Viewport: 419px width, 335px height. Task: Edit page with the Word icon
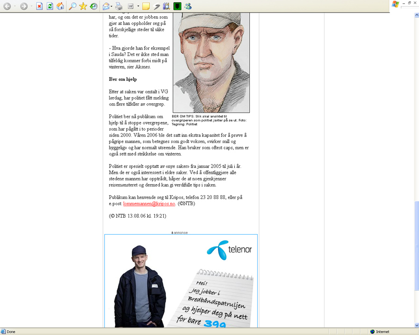tap(130, 6)
